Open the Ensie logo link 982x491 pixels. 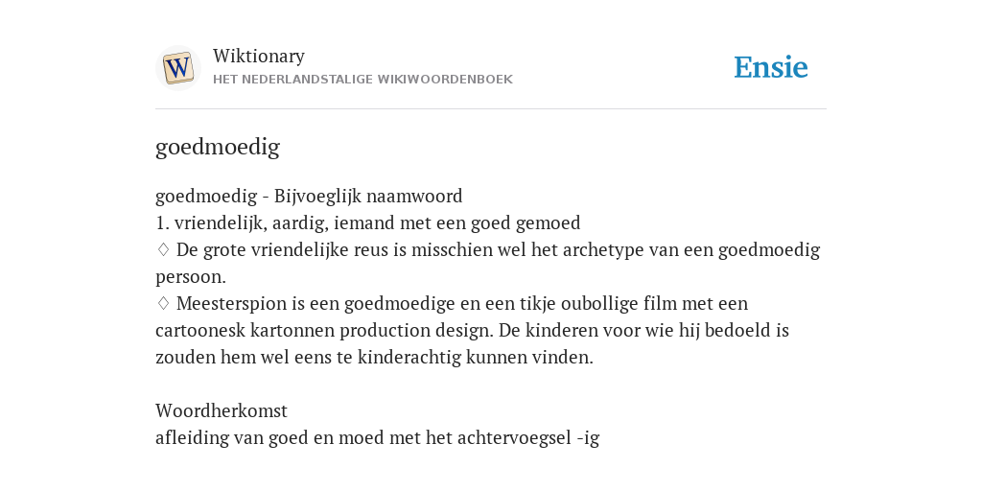pyautogui.click(x=771, y=68)
